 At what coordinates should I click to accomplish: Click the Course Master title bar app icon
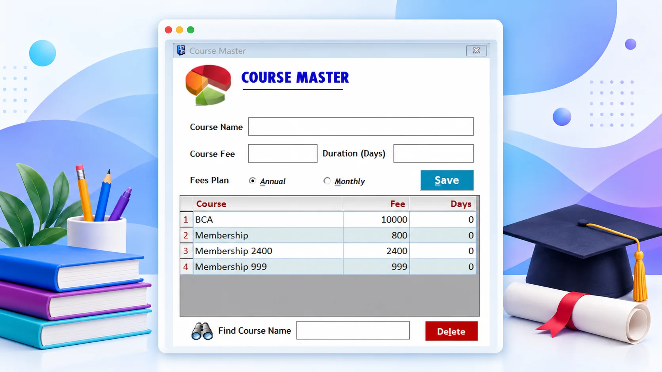point(181,50)
